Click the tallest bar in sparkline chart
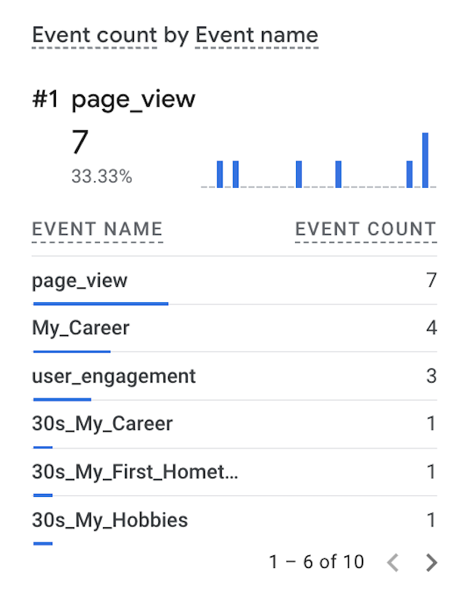Viewport: 467px width, 606px height. tap(425, 161)
